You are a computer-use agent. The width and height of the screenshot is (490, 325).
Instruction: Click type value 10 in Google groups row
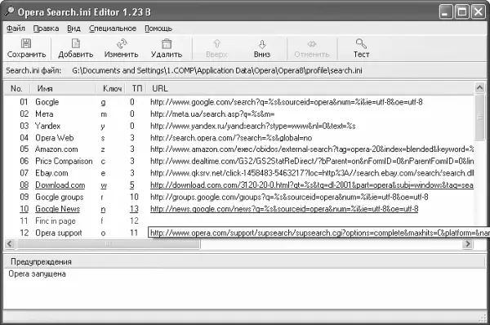coord(134,197)
